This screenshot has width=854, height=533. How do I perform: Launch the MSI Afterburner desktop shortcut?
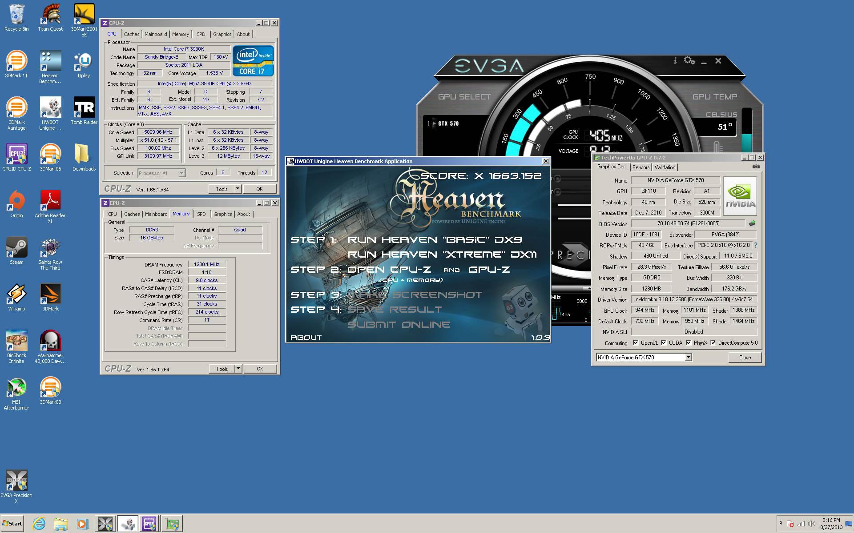tap(16, 394)
